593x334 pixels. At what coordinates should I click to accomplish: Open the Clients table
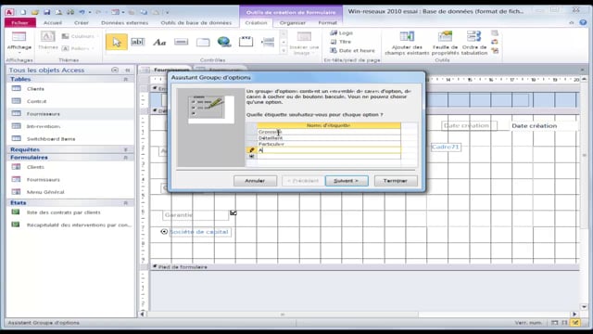coord(35,89)
